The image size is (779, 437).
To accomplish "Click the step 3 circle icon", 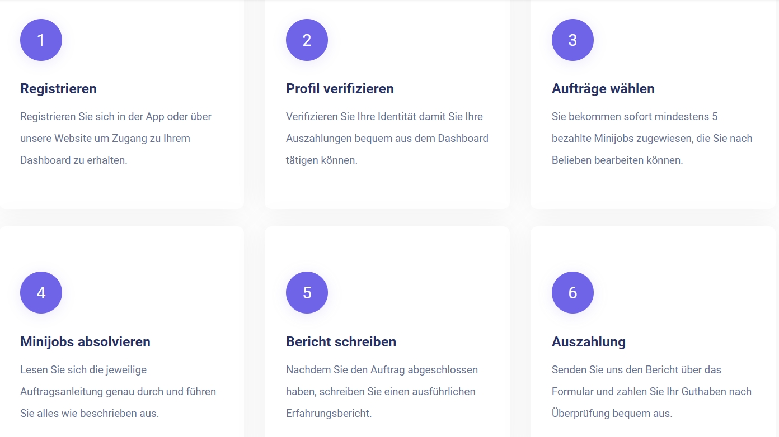I will point(572,40).
